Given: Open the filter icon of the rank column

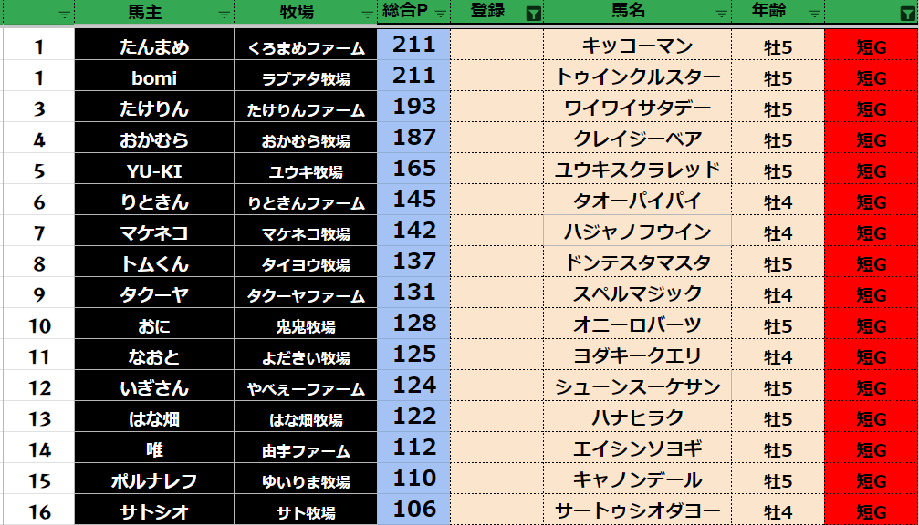Looking at the screenshot, I should (x=64, y=14).
